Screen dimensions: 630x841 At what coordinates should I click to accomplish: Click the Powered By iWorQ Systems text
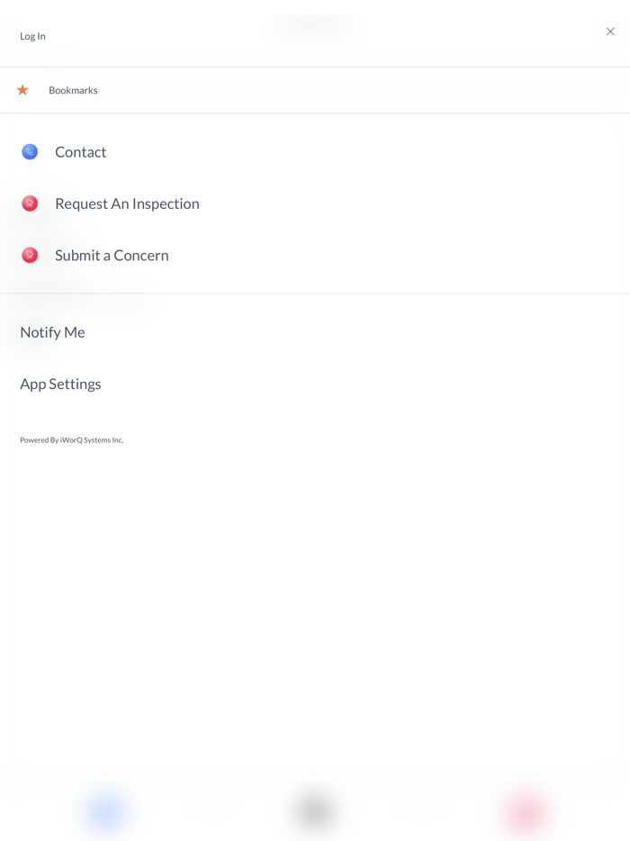point(71,440)
